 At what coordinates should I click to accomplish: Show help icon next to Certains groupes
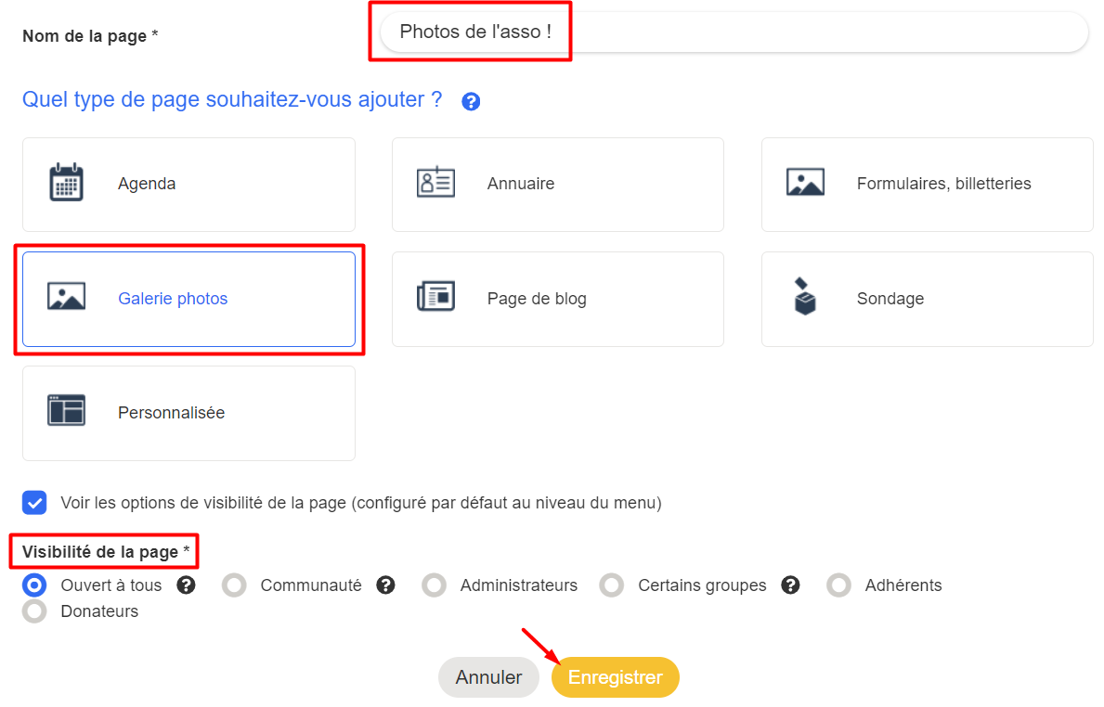tap(791, 585)
